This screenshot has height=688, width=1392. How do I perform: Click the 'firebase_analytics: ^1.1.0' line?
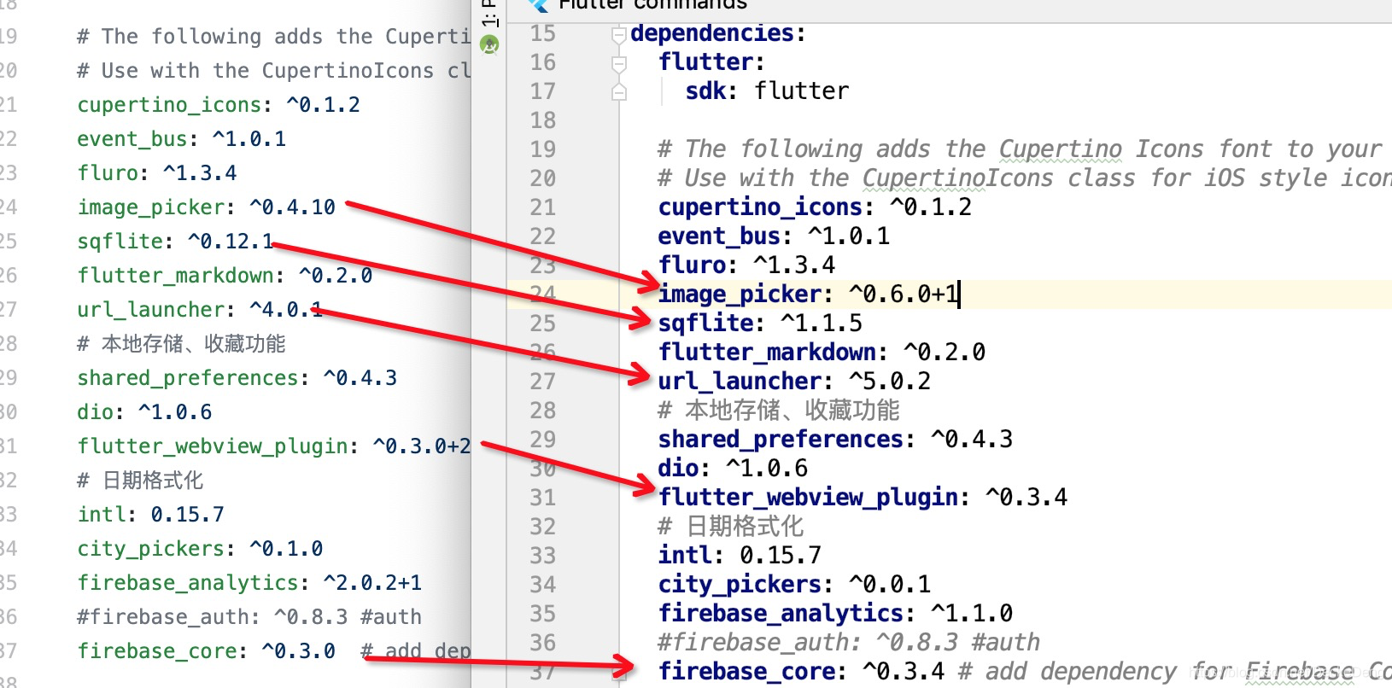pyautogui.click(x=835, y=614)
